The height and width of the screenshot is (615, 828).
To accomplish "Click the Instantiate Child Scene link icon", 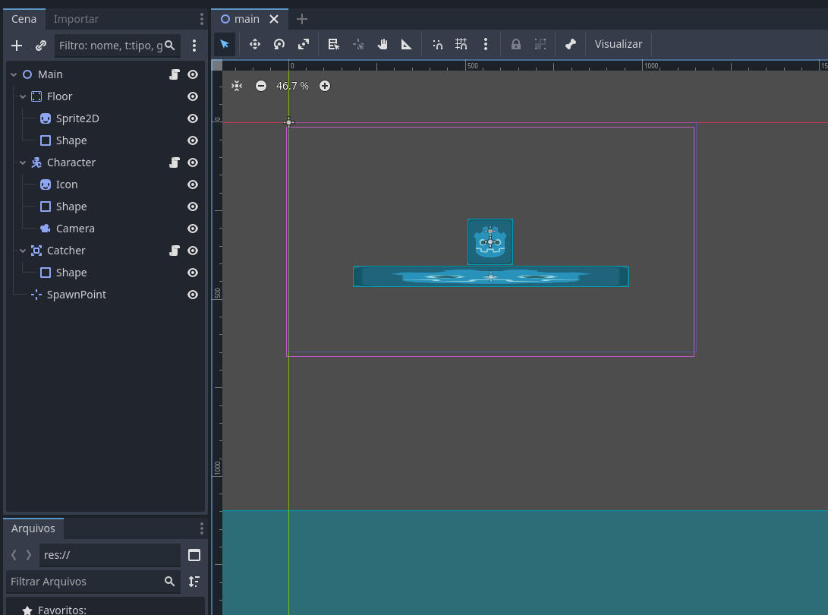I will (41, 46).
